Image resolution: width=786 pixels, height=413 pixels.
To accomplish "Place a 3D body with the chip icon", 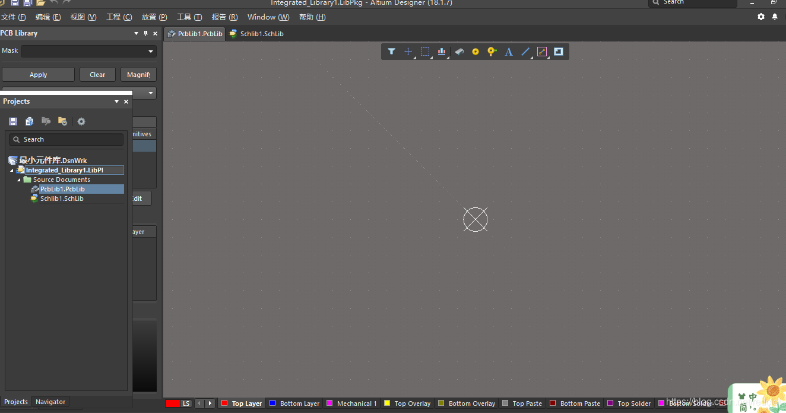I will [x=459, y=52].
